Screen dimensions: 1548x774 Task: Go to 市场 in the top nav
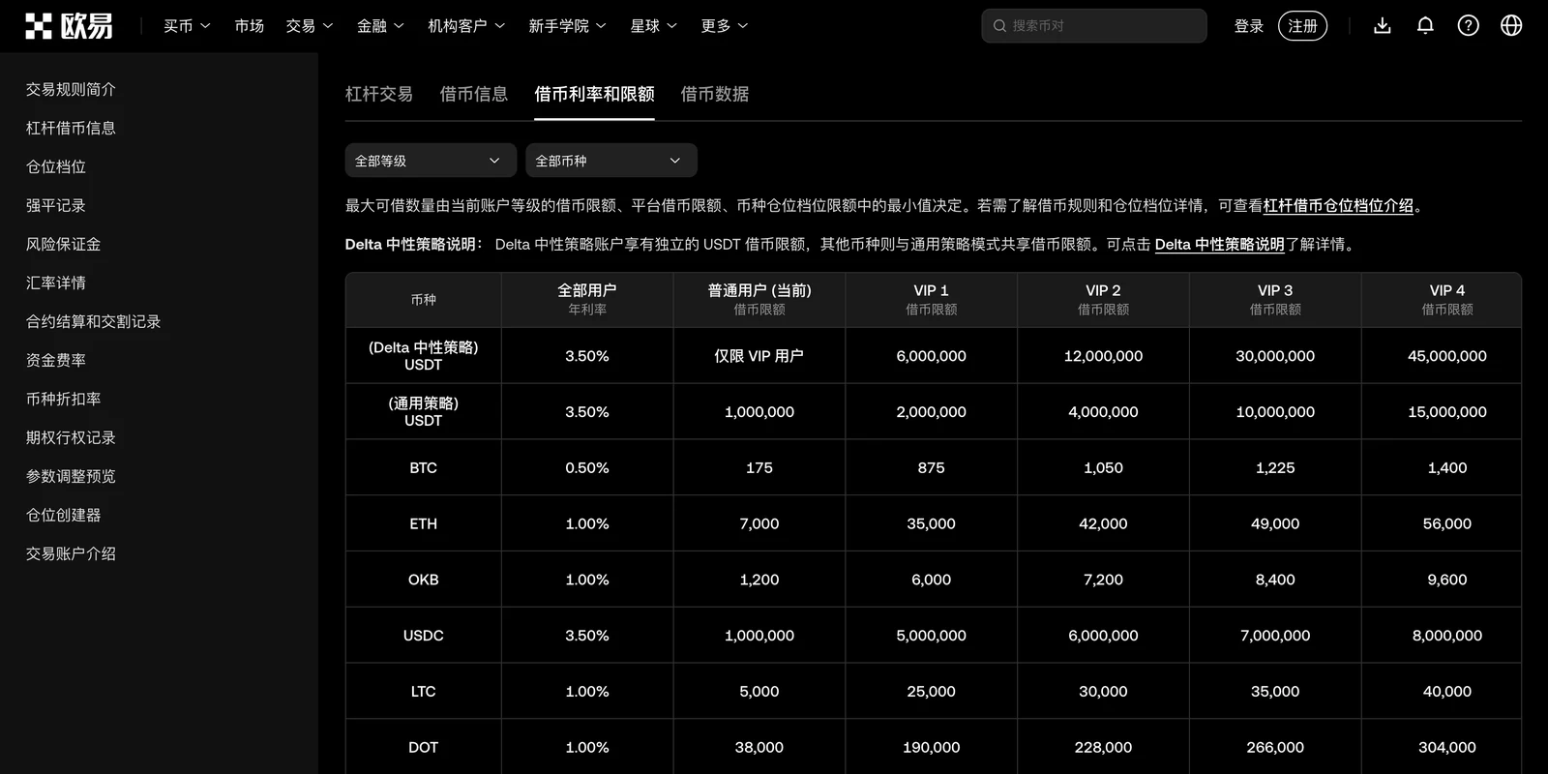[x=249, y=26]
